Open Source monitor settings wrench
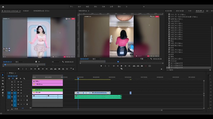 click(x=63, y=62)
